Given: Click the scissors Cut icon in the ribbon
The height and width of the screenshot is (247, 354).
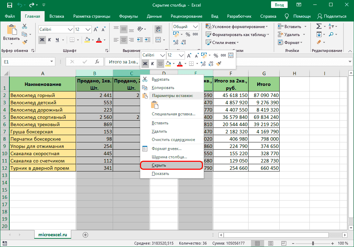Looking at the screenshot, I should (x=25, y=26).
